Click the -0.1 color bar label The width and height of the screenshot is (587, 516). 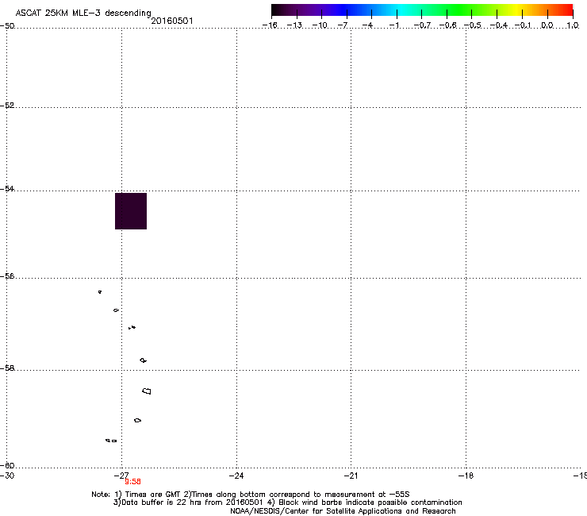[x=523, y=25]
